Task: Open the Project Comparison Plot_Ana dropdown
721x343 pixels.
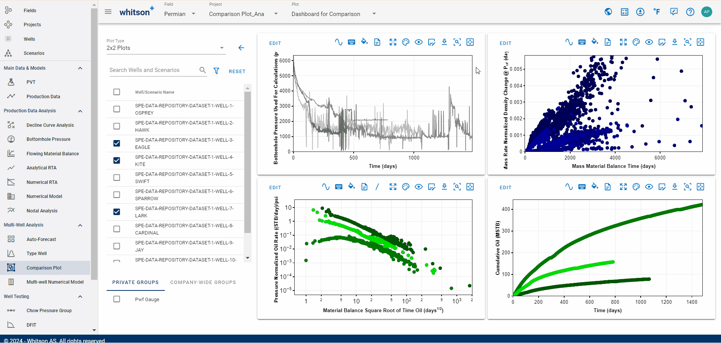Action: click(x=244, y=14)
